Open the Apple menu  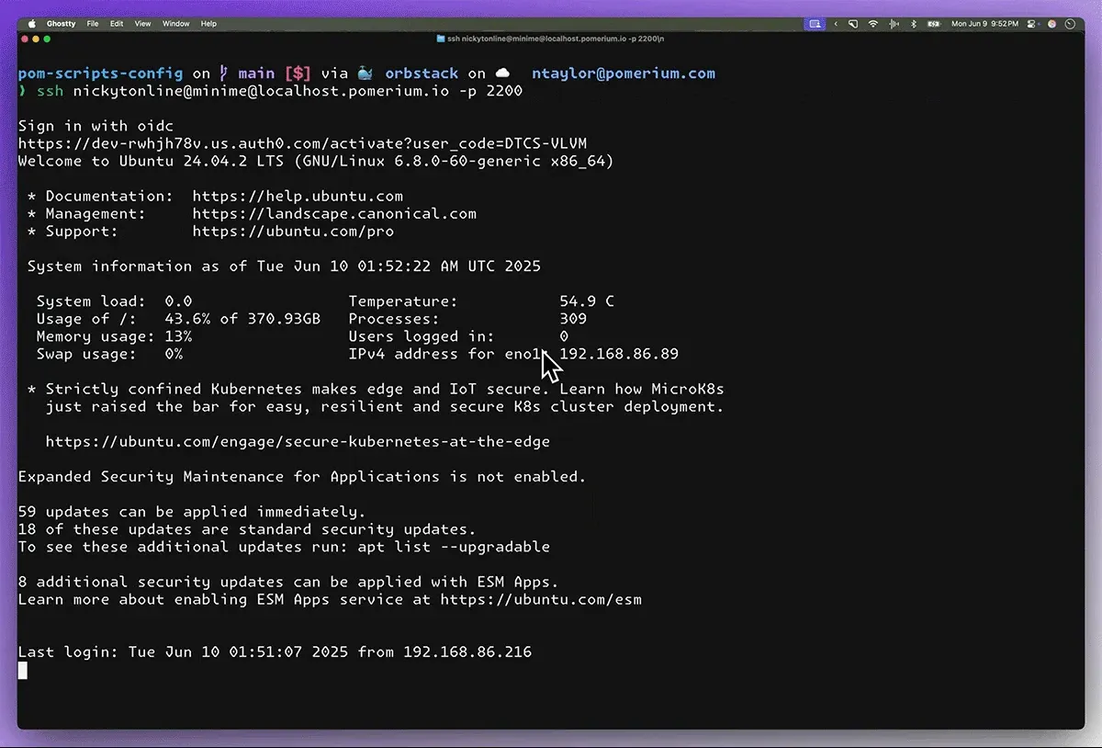30,24
